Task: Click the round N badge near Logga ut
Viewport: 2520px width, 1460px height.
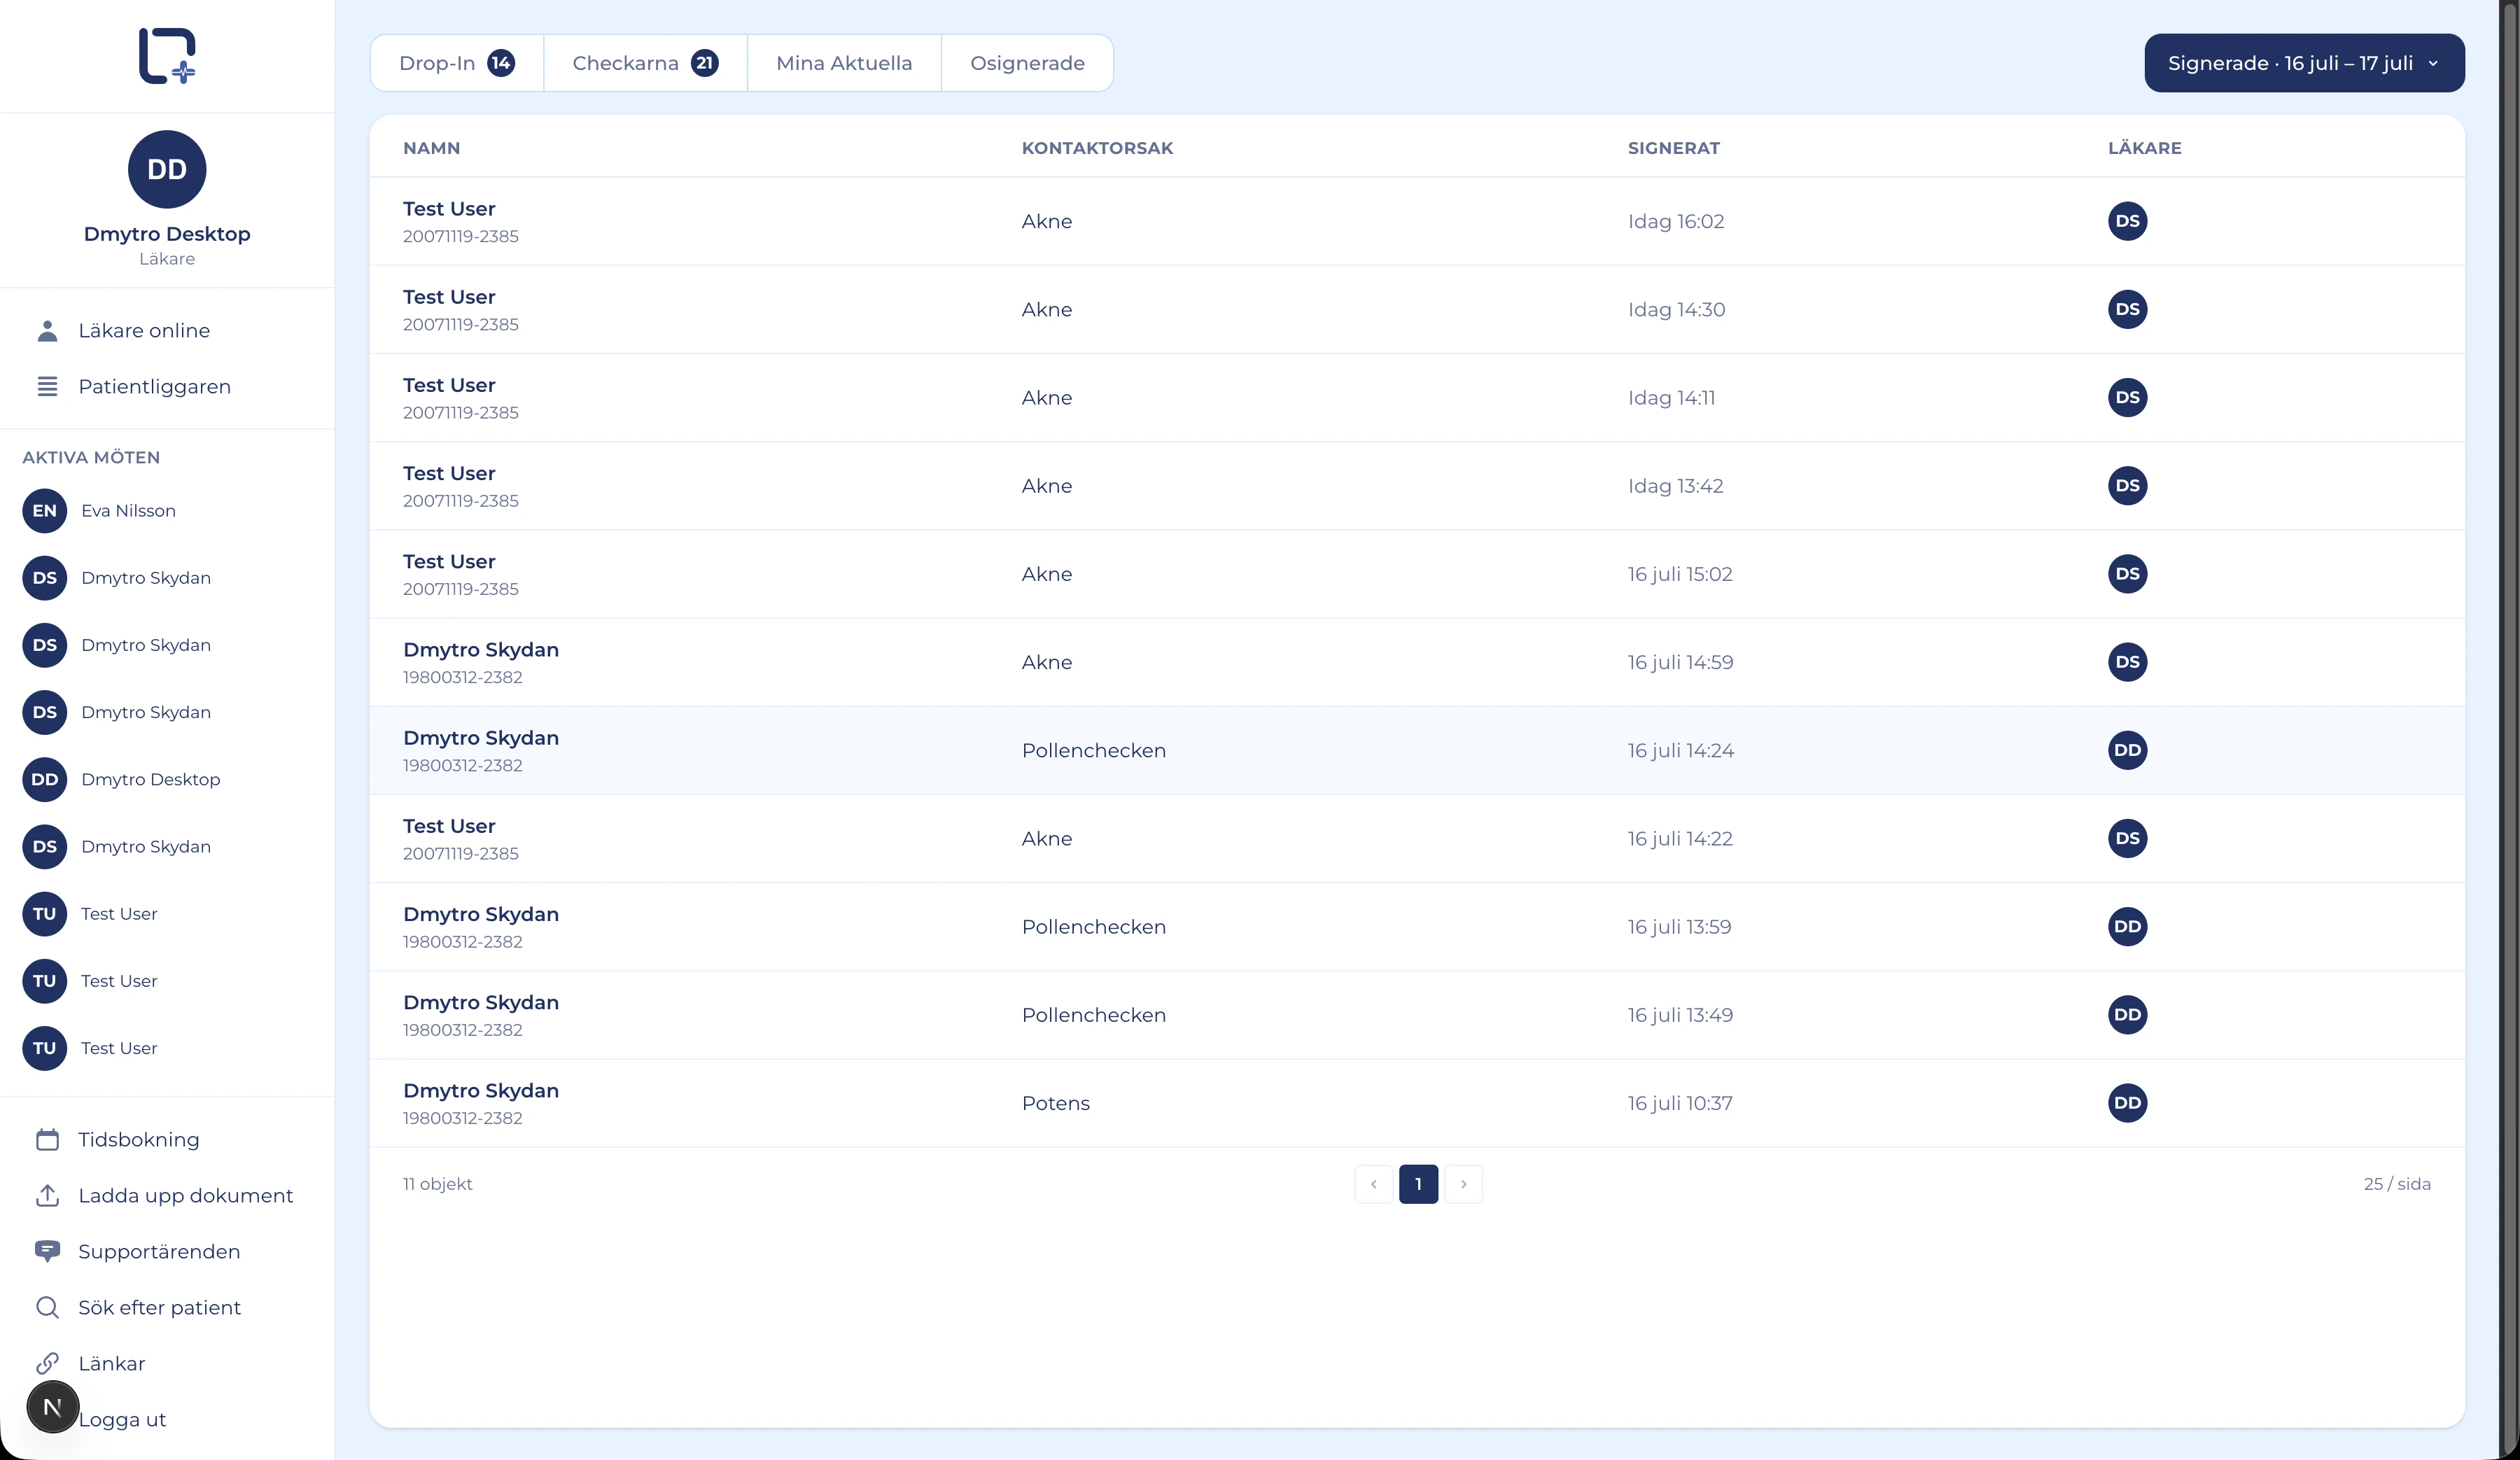Action: click(x=53, y=1407)
